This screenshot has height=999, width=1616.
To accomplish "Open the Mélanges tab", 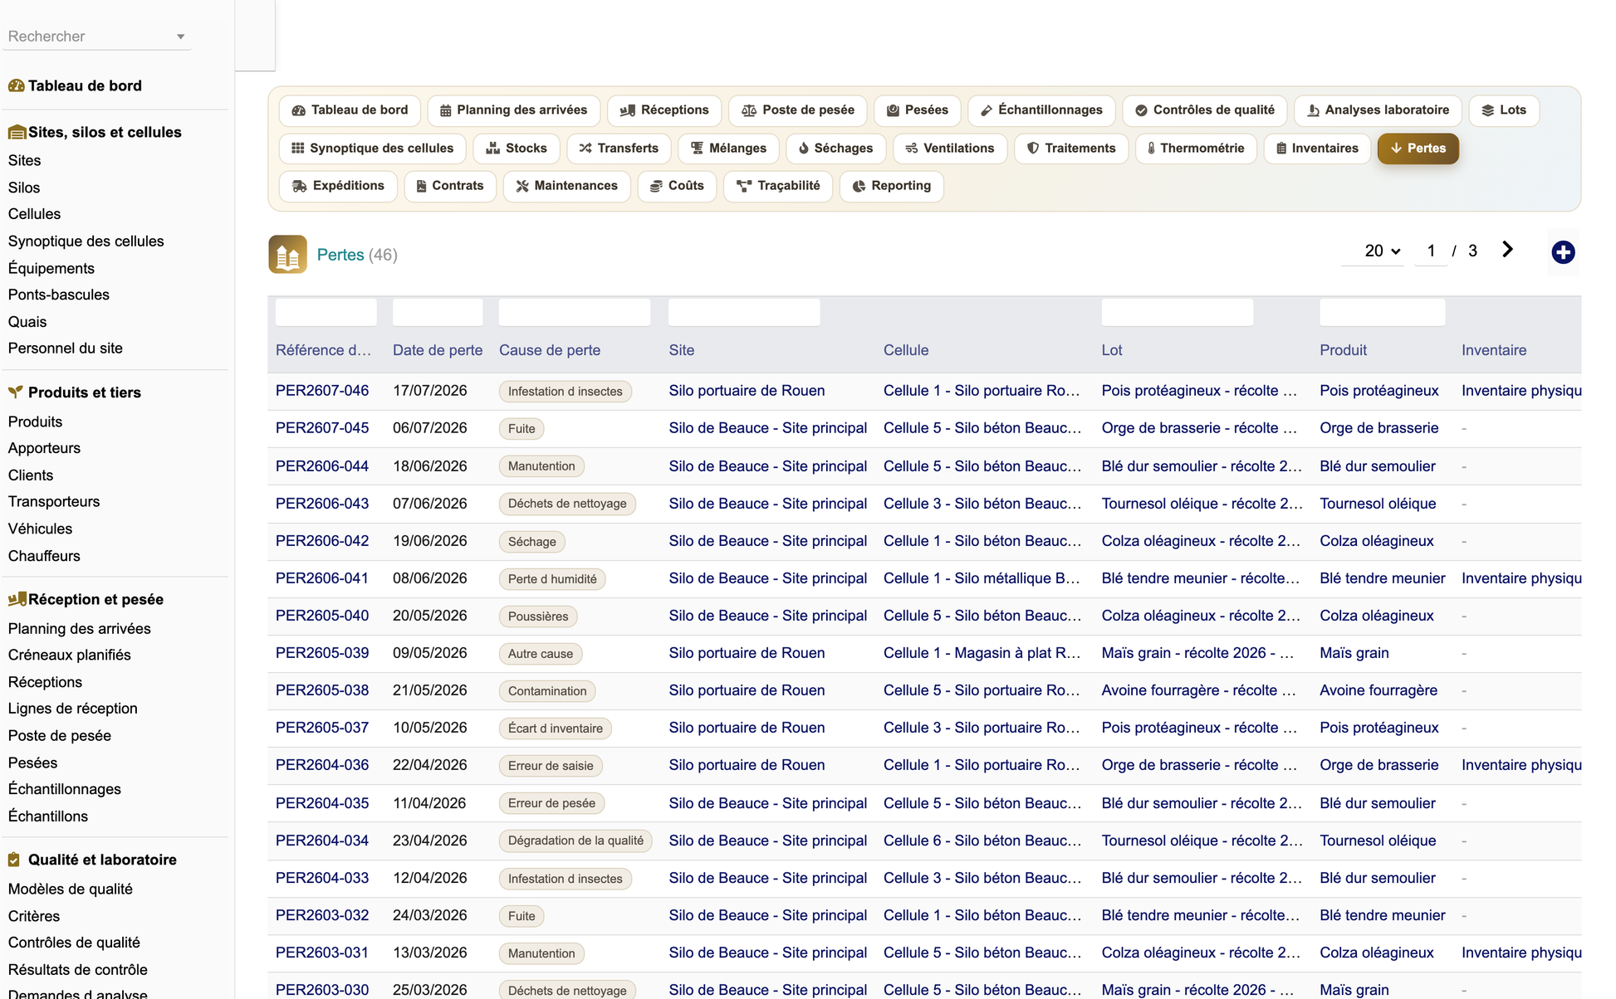I will click(x=728, y=149).
